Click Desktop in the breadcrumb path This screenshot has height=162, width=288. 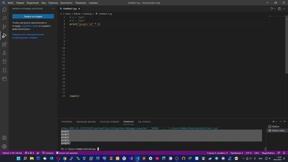click(x=87, y=14)
